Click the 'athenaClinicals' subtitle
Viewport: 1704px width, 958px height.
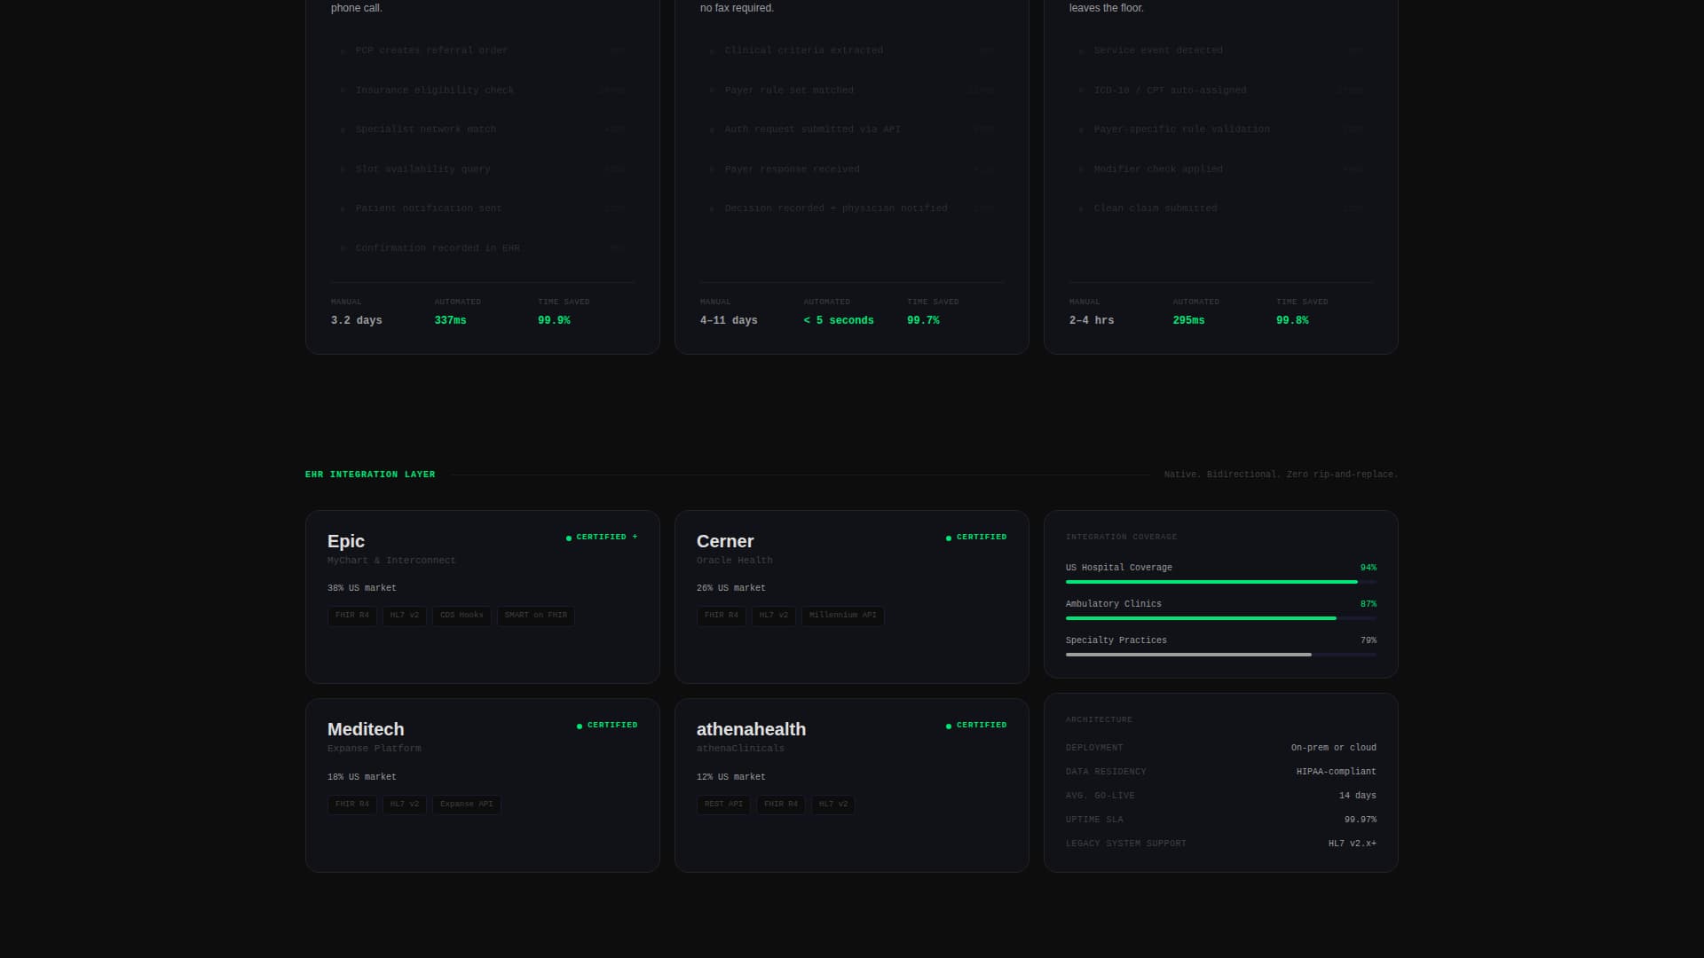(740, 749)
